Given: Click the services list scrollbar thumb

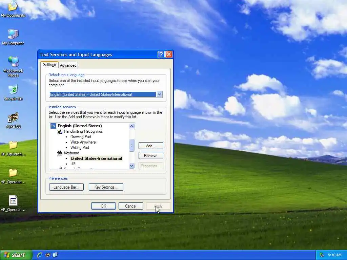Looking at the screenshot, I should tap(132, 145).
